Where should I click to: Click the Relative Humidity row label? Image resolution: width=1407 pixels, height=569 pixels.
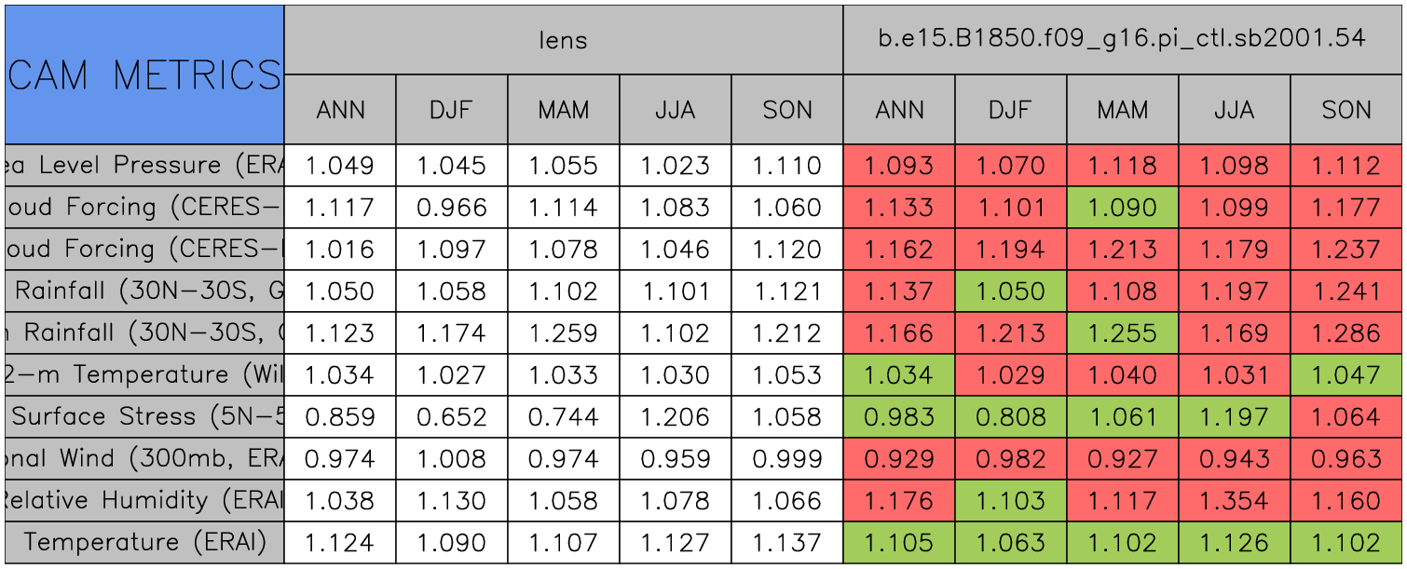(x=144, y=500)
